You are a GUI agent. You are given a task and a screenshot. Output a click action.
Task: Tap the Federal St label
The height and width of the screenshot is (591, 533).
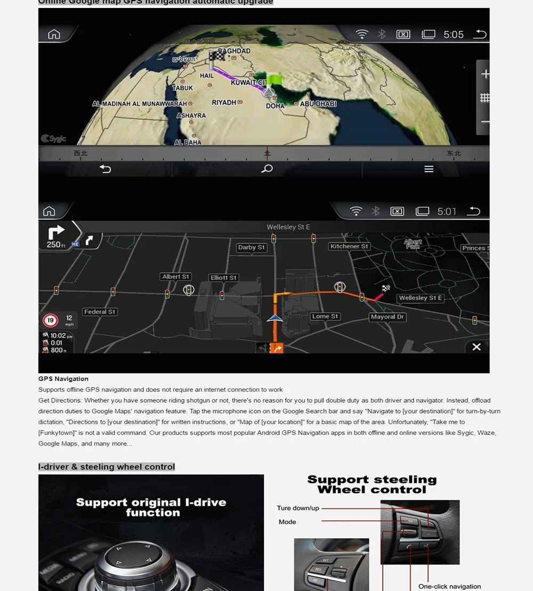(100, 312)
